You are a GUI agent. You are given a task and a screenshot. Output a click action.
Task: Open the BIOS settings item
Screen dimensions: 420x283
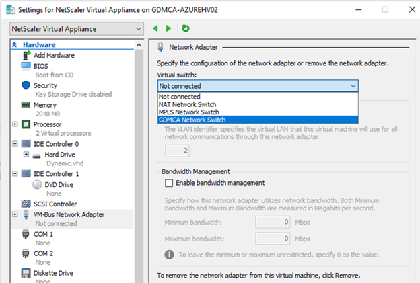(40, 66)
